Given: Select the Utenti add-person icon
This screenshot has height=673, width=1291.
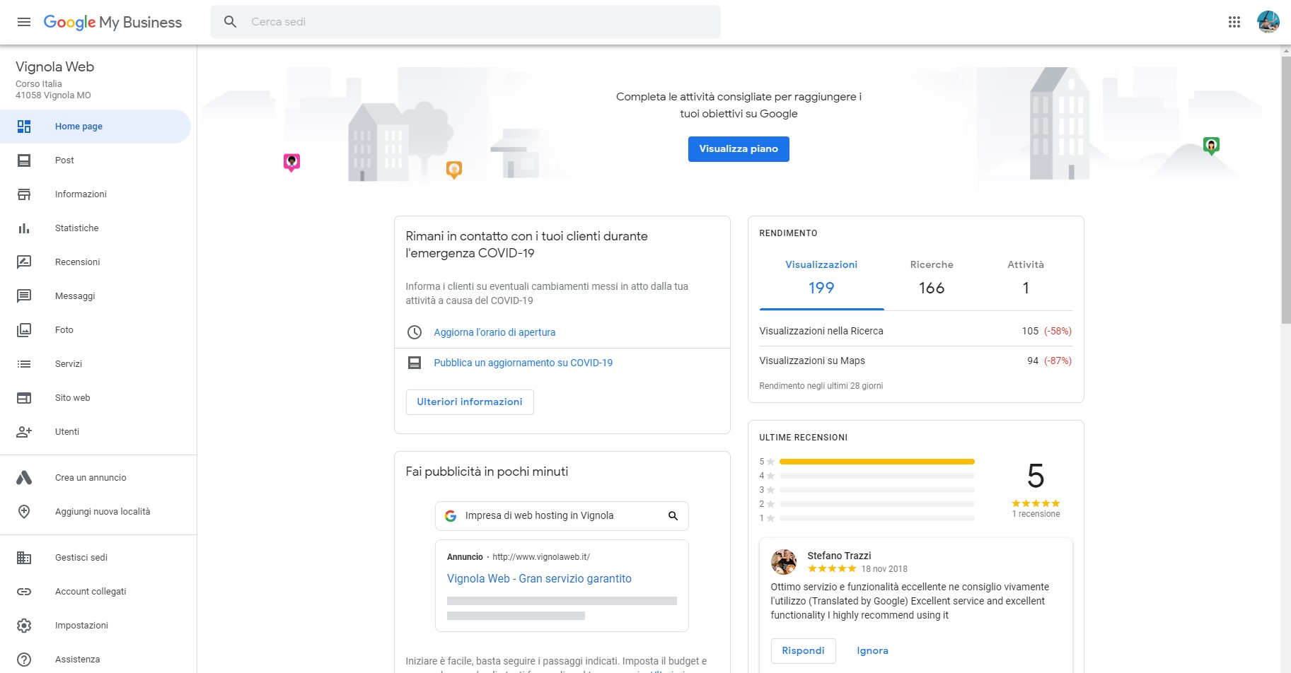Looking at the screenshot, I should pos(24,432).
